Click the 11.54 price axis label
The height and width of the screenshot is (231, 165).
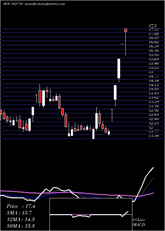pyautogui.click(x=154, y=136)
